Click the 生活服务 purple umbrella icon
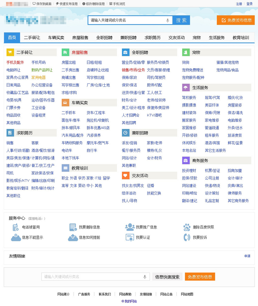Image resolution: width=258 pixels, height=306 pixels. [x=186, y=88]
